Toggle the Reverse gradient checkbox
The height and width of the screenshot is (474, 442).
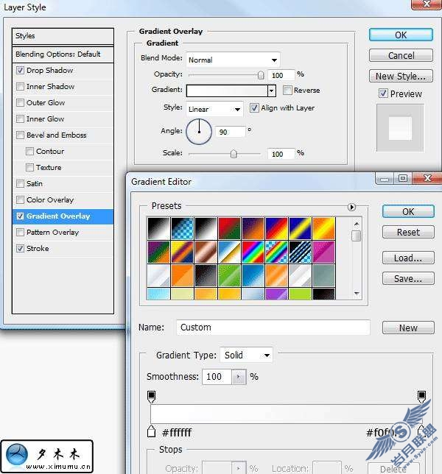pos(287,90)
